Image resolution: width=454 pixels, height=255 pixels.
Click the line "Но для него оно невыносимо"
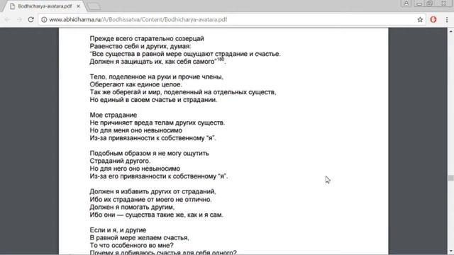tap(135, 169)
